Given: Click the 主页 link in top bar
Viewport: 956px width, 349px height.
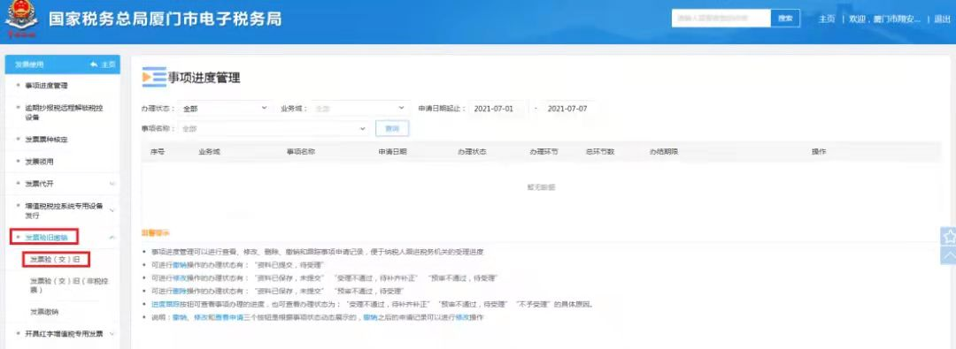Looking at the screenshot, I should tap(826, 19).
